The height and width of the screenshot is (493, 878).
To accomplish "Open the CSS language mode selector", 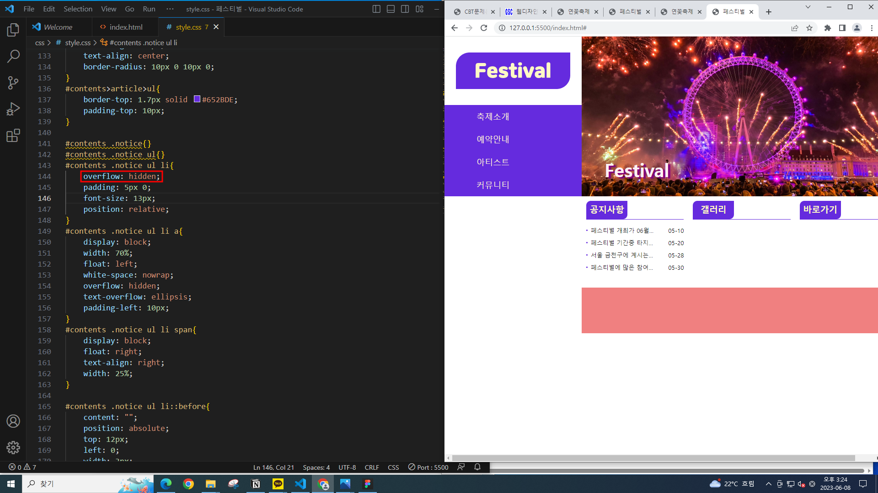I will [393, 467].
